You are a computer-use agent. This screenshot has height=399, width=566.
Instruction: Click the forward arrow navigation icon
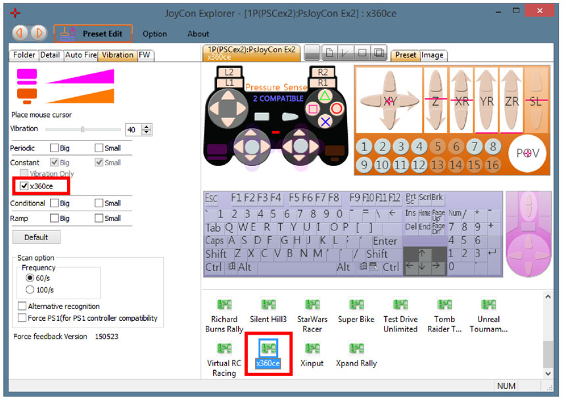[38, 33]
